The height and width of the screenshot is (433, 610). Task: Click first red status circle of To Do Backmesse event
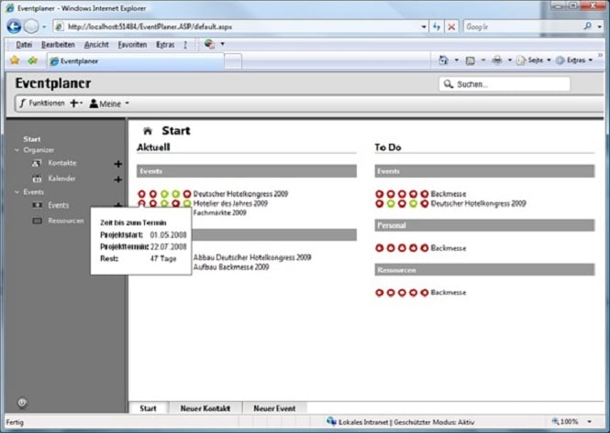(x=380, y=194)
